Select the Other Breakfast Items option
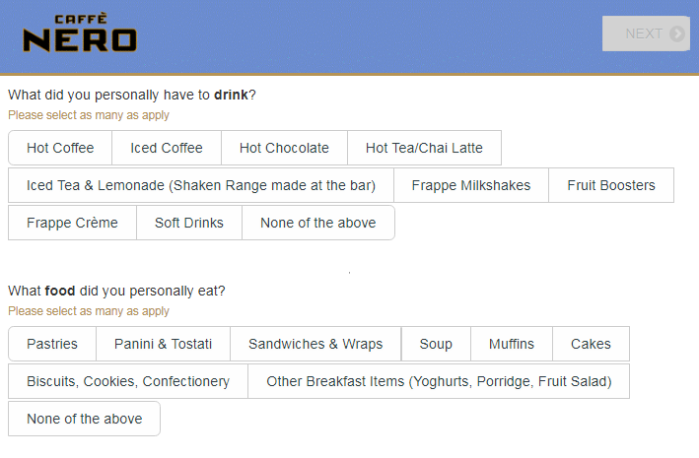This screenshot has width=699, height=458. [439, 381]
